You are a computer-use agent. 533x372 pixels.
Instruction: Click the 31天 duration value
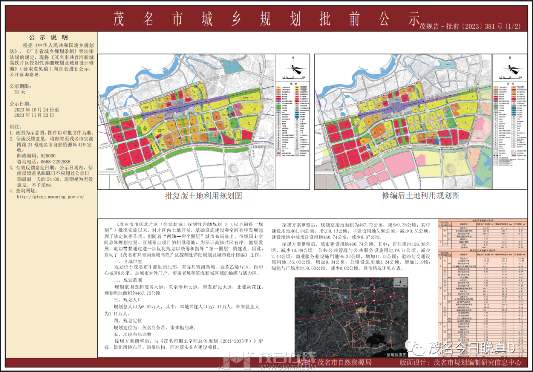pos(20,92)
